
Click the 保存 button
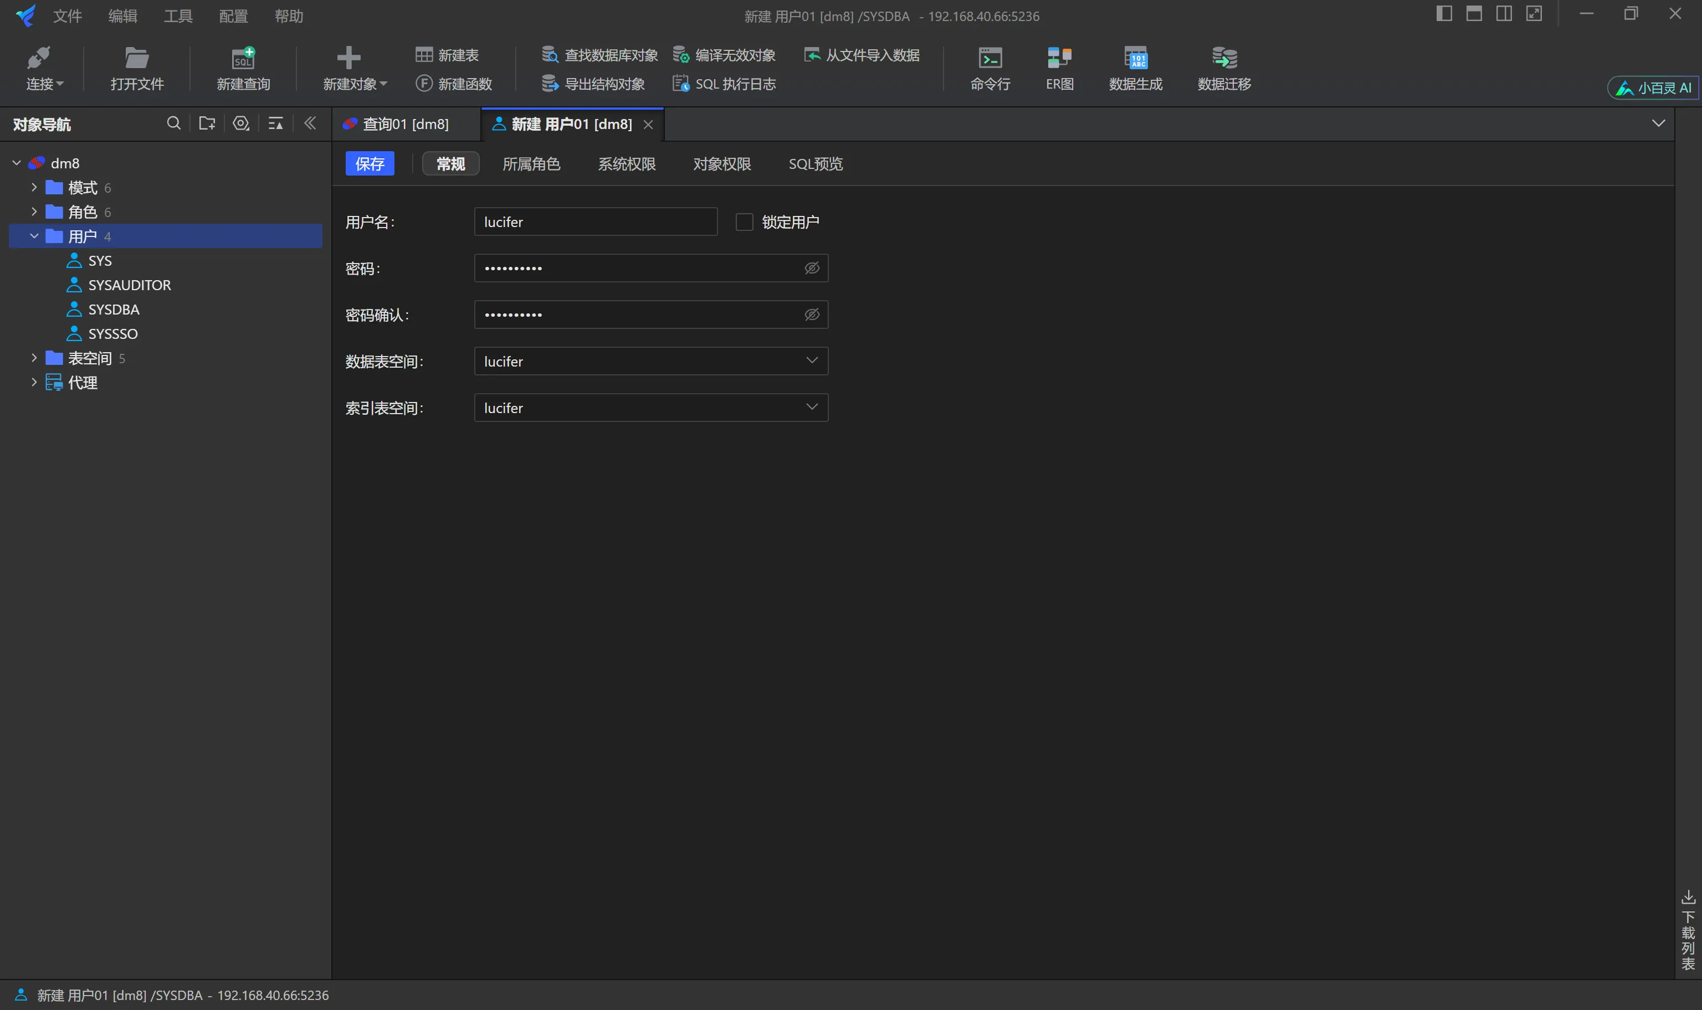pyautogui.click(x=370, y=164)
